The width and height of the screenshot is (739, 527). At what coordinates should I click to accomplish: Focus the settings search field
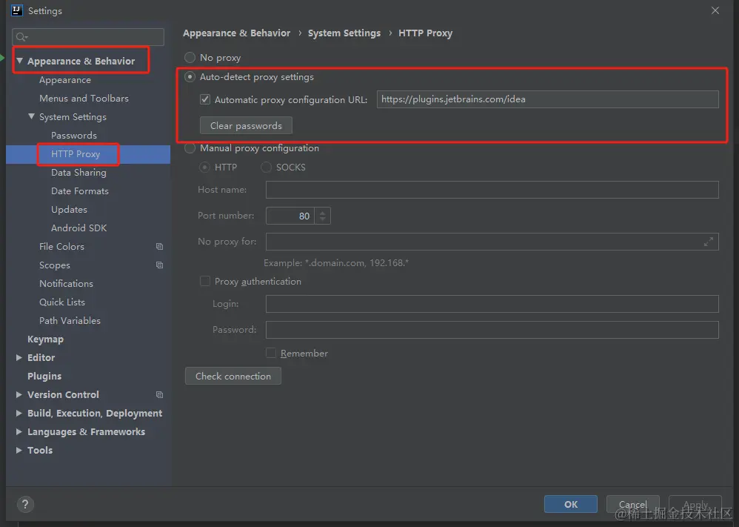tap(88, 37)
